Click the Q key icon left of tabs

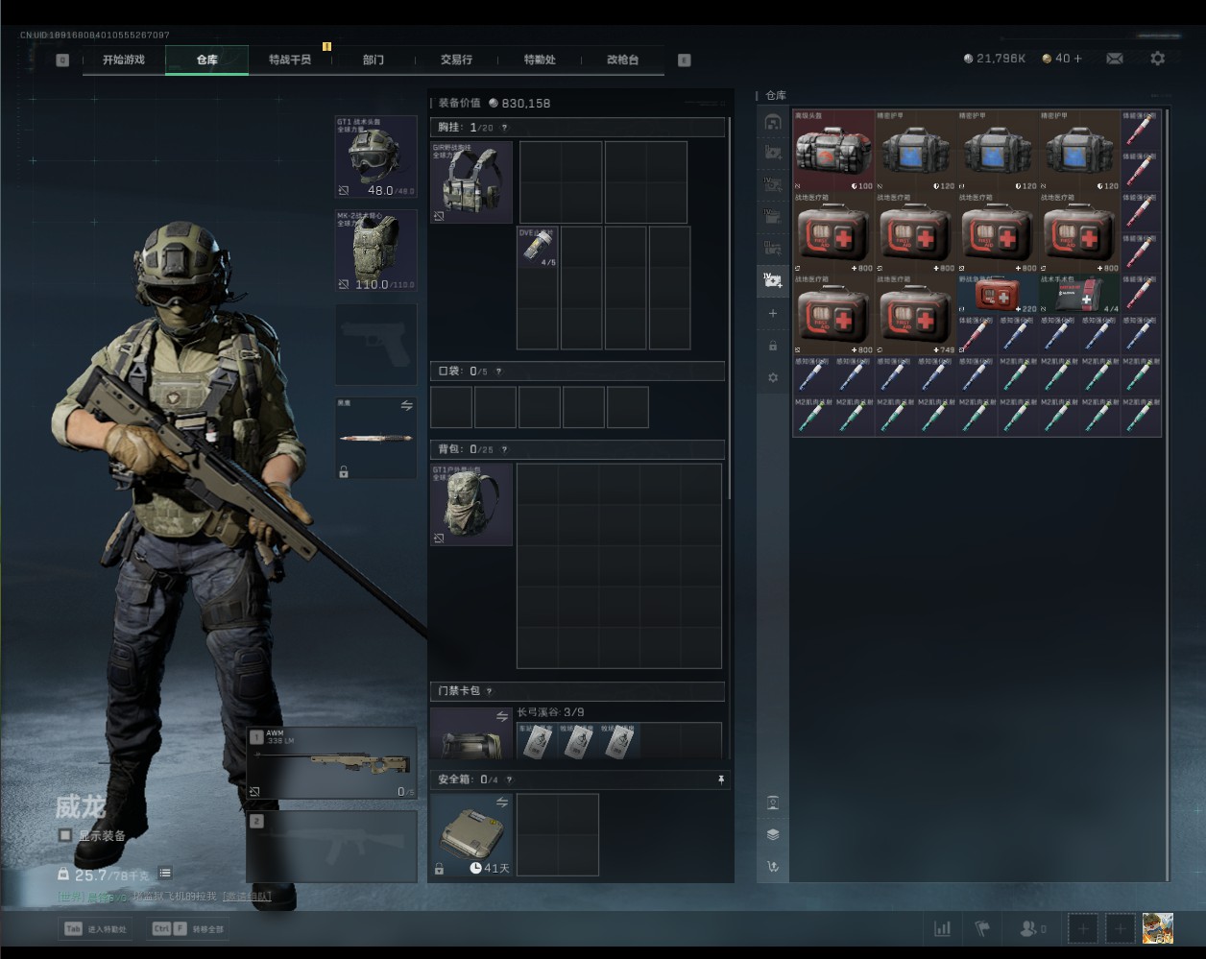tap(62, 60)
